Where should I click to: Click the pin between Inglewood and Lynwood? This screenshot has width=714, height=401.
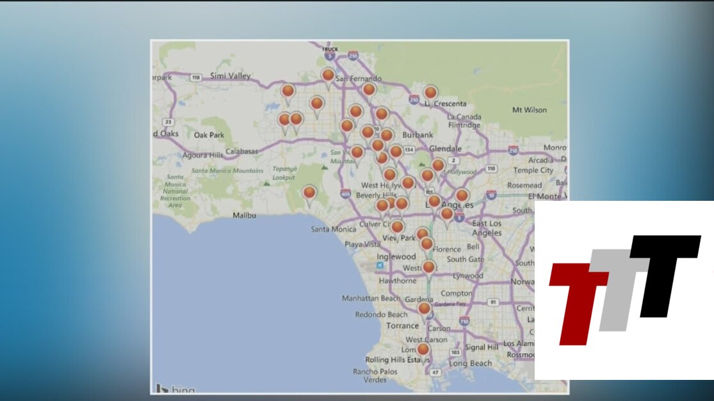click(x=428, y=267)
